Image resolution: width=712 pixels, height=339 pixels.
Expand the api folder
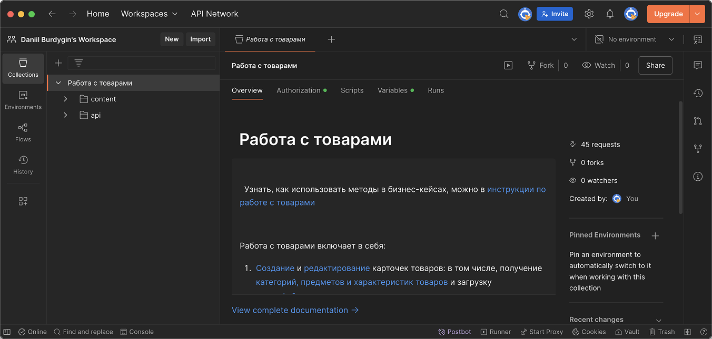click(x=65, y=115)
